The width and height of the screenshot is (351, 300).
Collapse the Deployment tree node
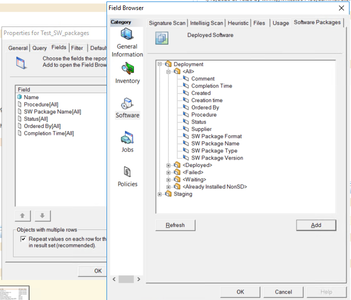pos(159,64)
